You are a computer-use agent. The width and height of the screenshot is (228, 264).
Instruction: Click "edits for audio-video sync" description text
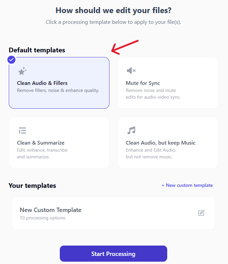(x=153, y=97)
